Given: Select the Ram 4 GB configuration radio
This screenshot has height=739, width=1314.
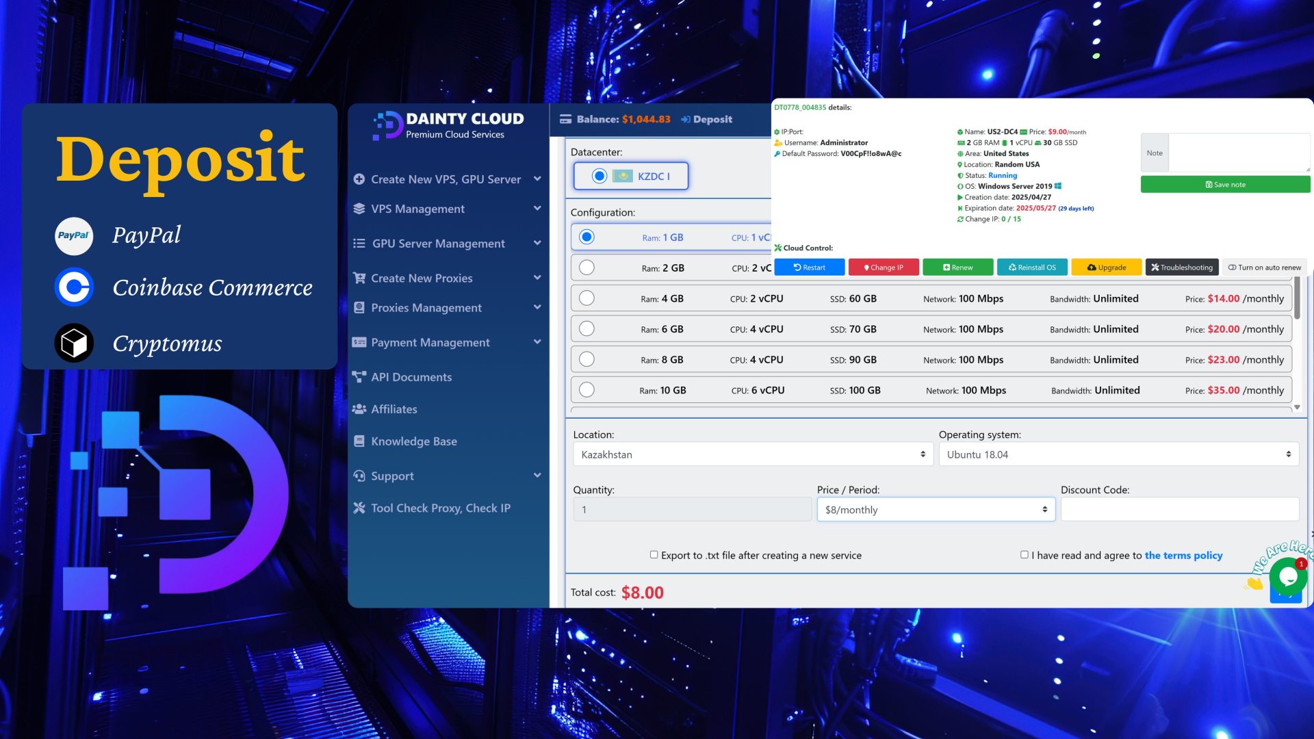Looking at the screenshot, I should [587, 298].
